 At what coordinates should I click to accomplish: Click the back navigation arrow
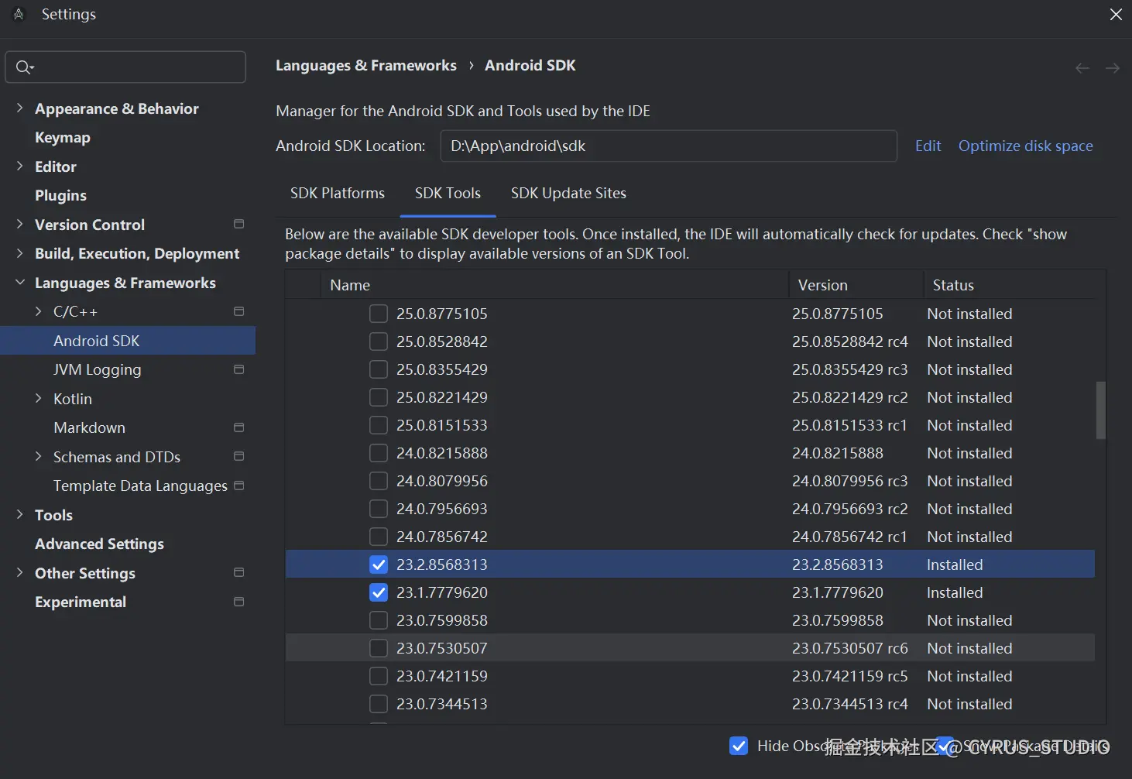coord(1082,68)
